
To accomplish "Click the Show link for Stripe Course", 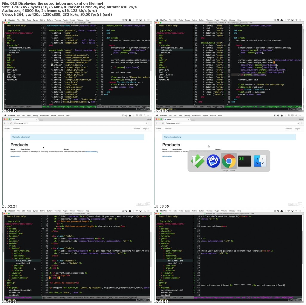I will [x=87, y=151].
